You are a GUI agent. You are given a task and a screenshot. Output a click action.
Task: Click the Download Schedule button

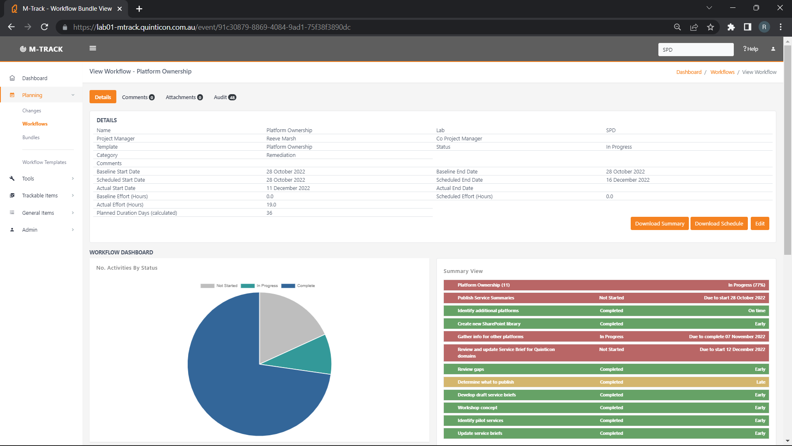tap(719, 223)
